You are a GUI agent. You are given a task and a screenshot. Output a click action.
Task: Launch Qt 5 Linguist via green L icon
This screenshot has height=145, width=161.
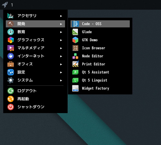[75, 80]
